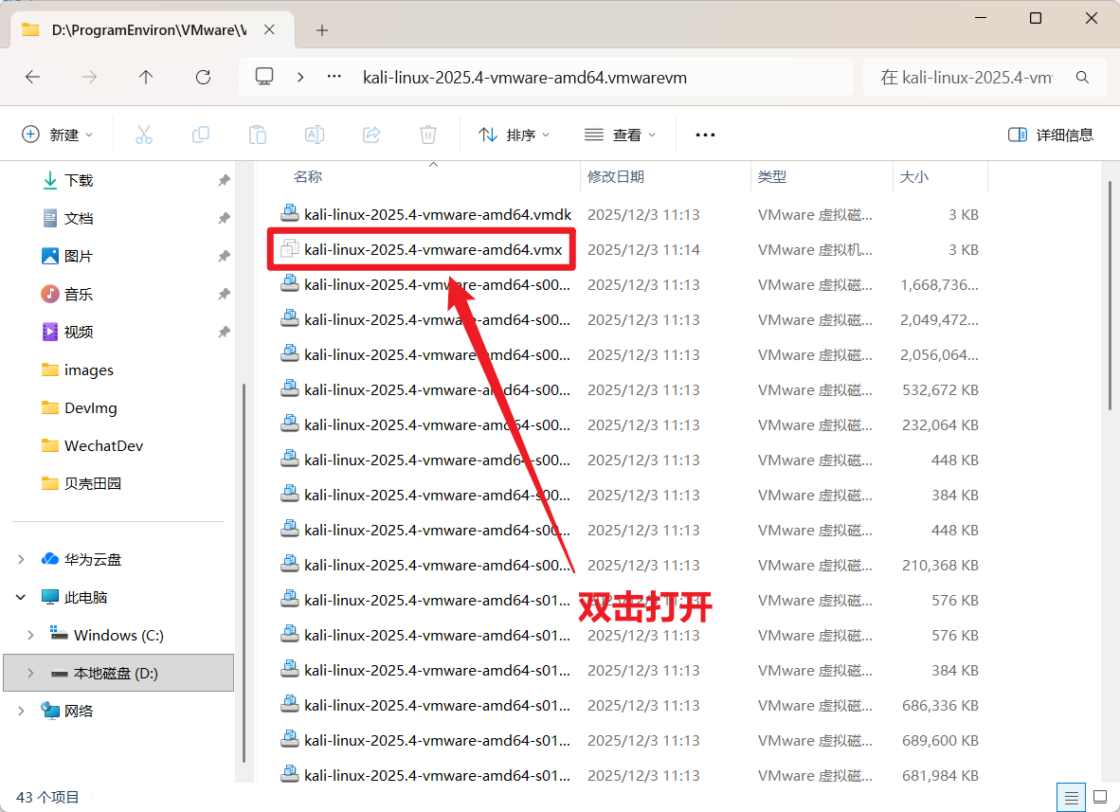Open 图片 in quick access
Screen dimensions: 1120x812
(79, 256)
